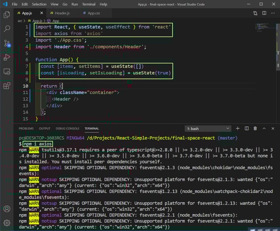280x231 pixels.
Task: Switch to the Header.js editor tab
Action: tap(62, 14)
